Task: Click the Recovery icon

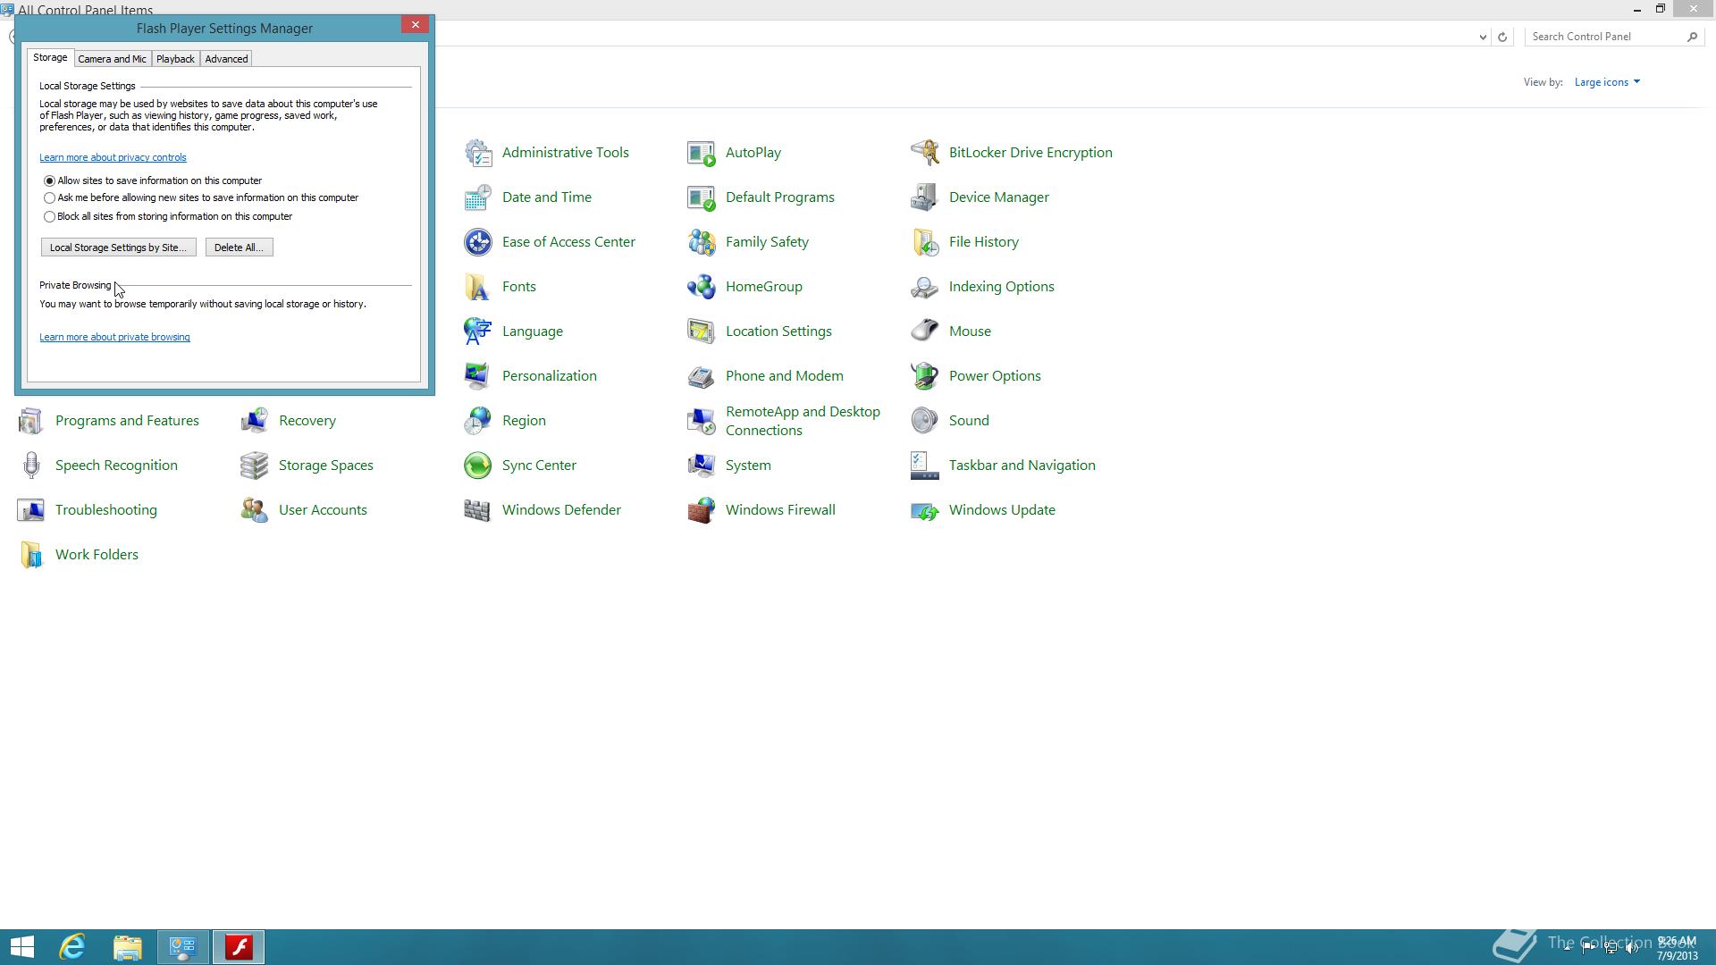Action: coord(255,421)
